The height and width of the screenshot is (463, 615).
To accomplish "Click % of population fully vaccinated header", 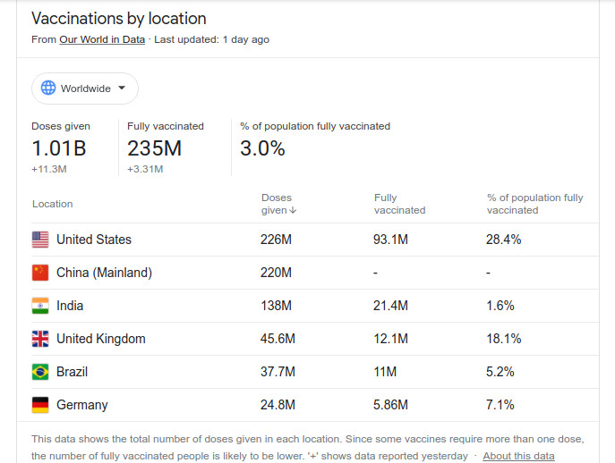I will (534, 204).
